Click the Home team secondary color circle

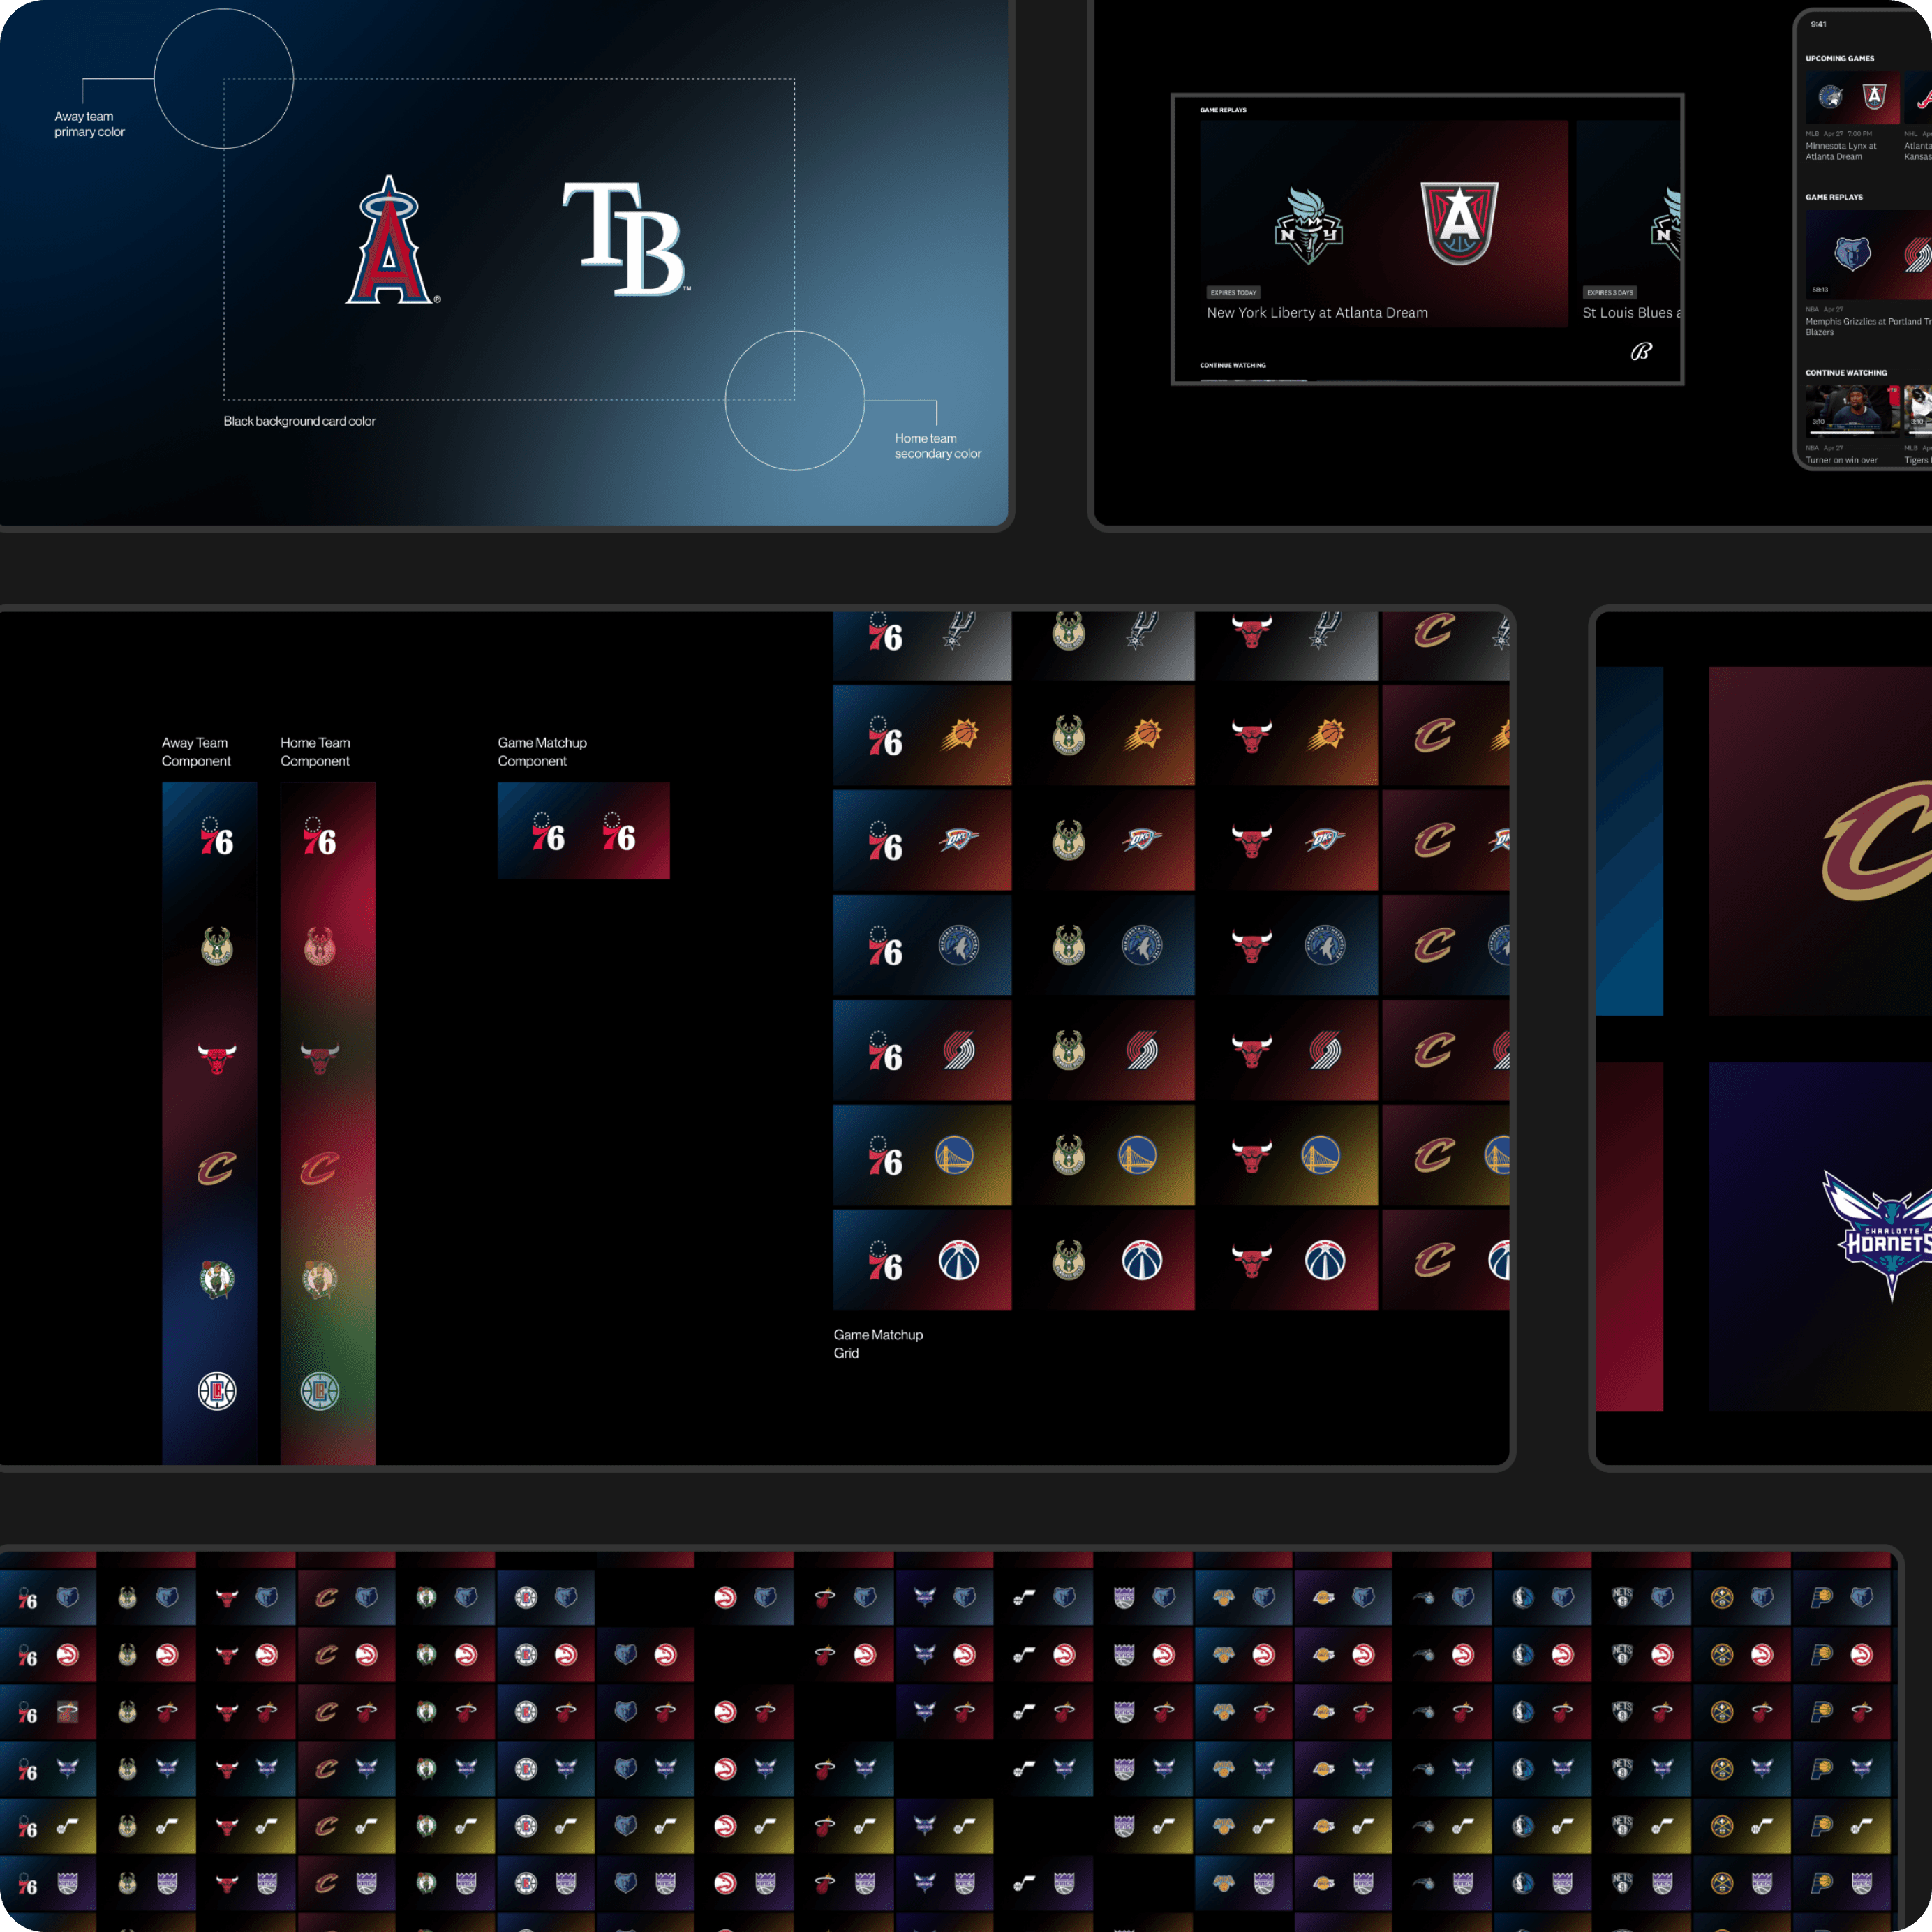(794, 400)
